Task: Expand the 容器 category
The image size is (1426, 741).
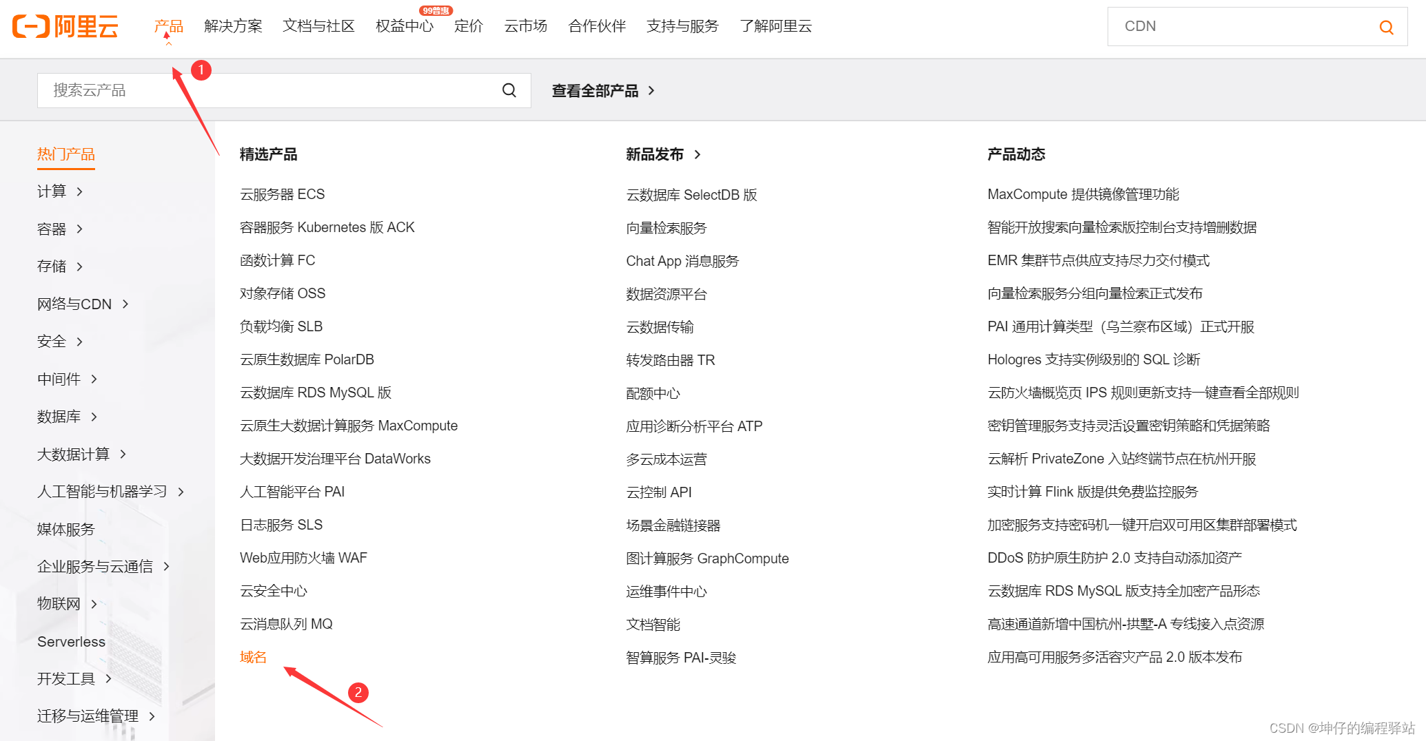Action: (x=60, y=229)
